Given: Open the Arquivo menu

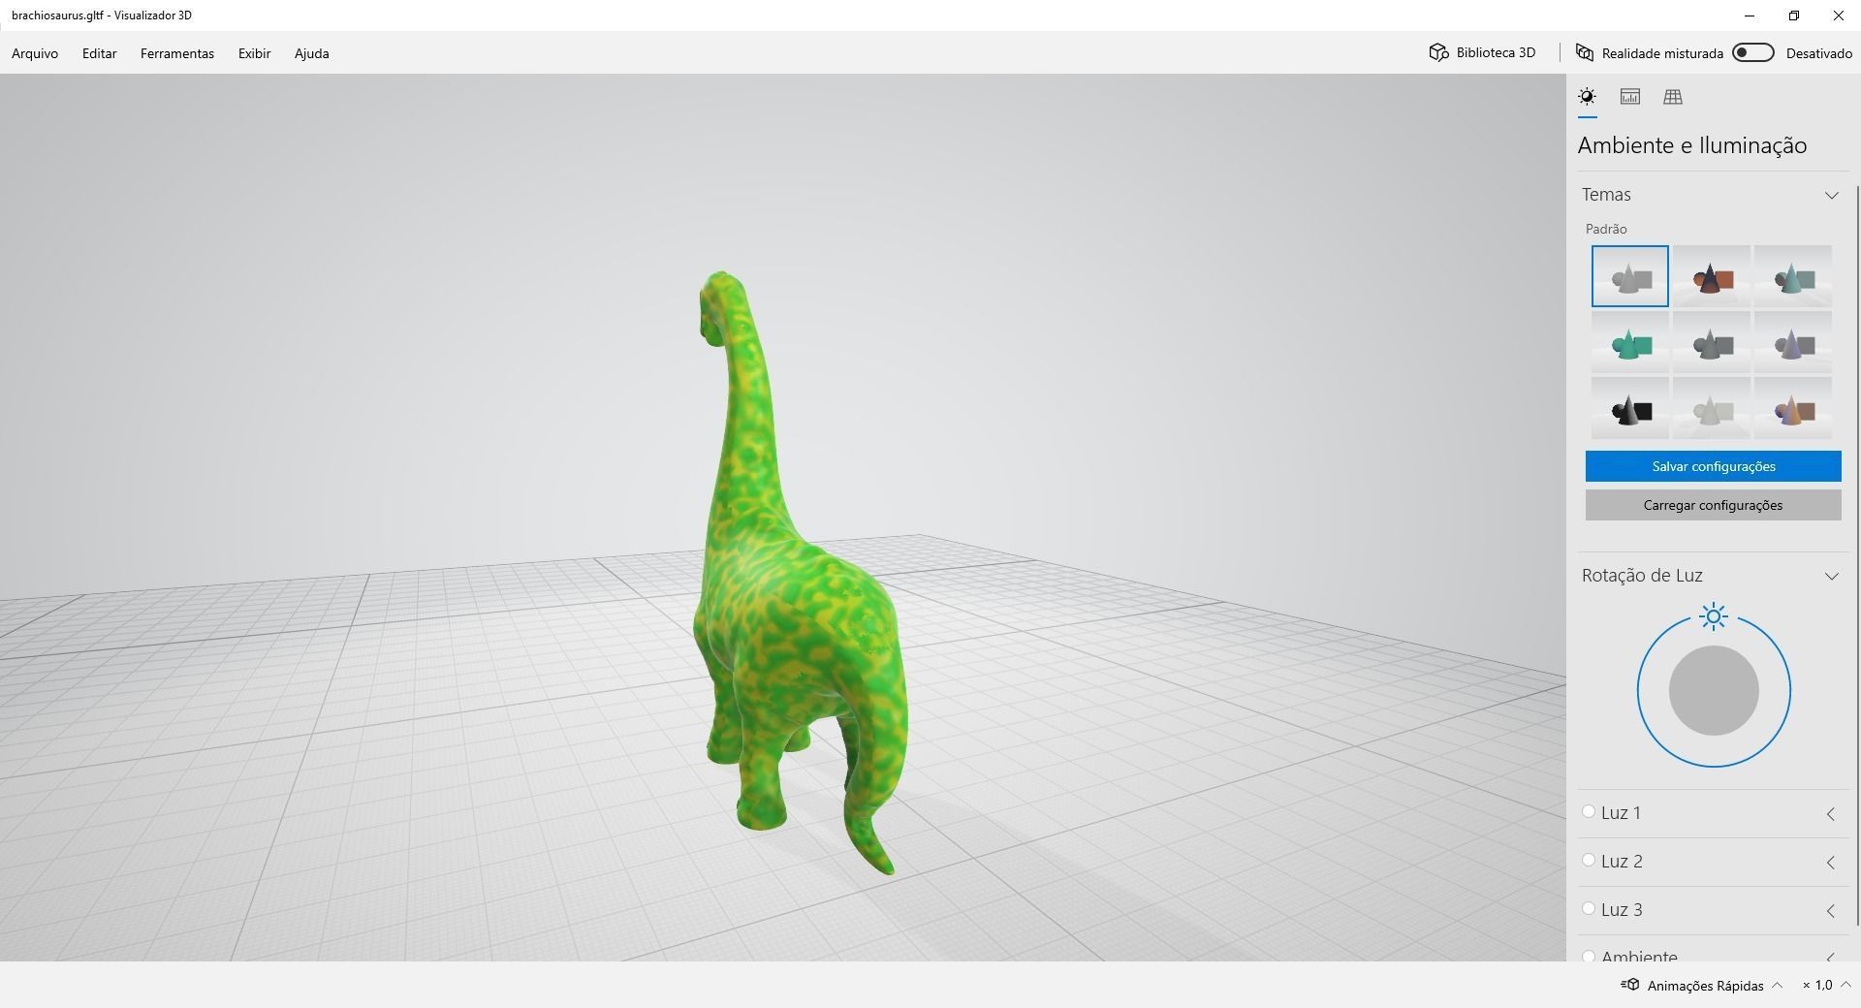Looking at the screenshot, I should coord(35,53).
